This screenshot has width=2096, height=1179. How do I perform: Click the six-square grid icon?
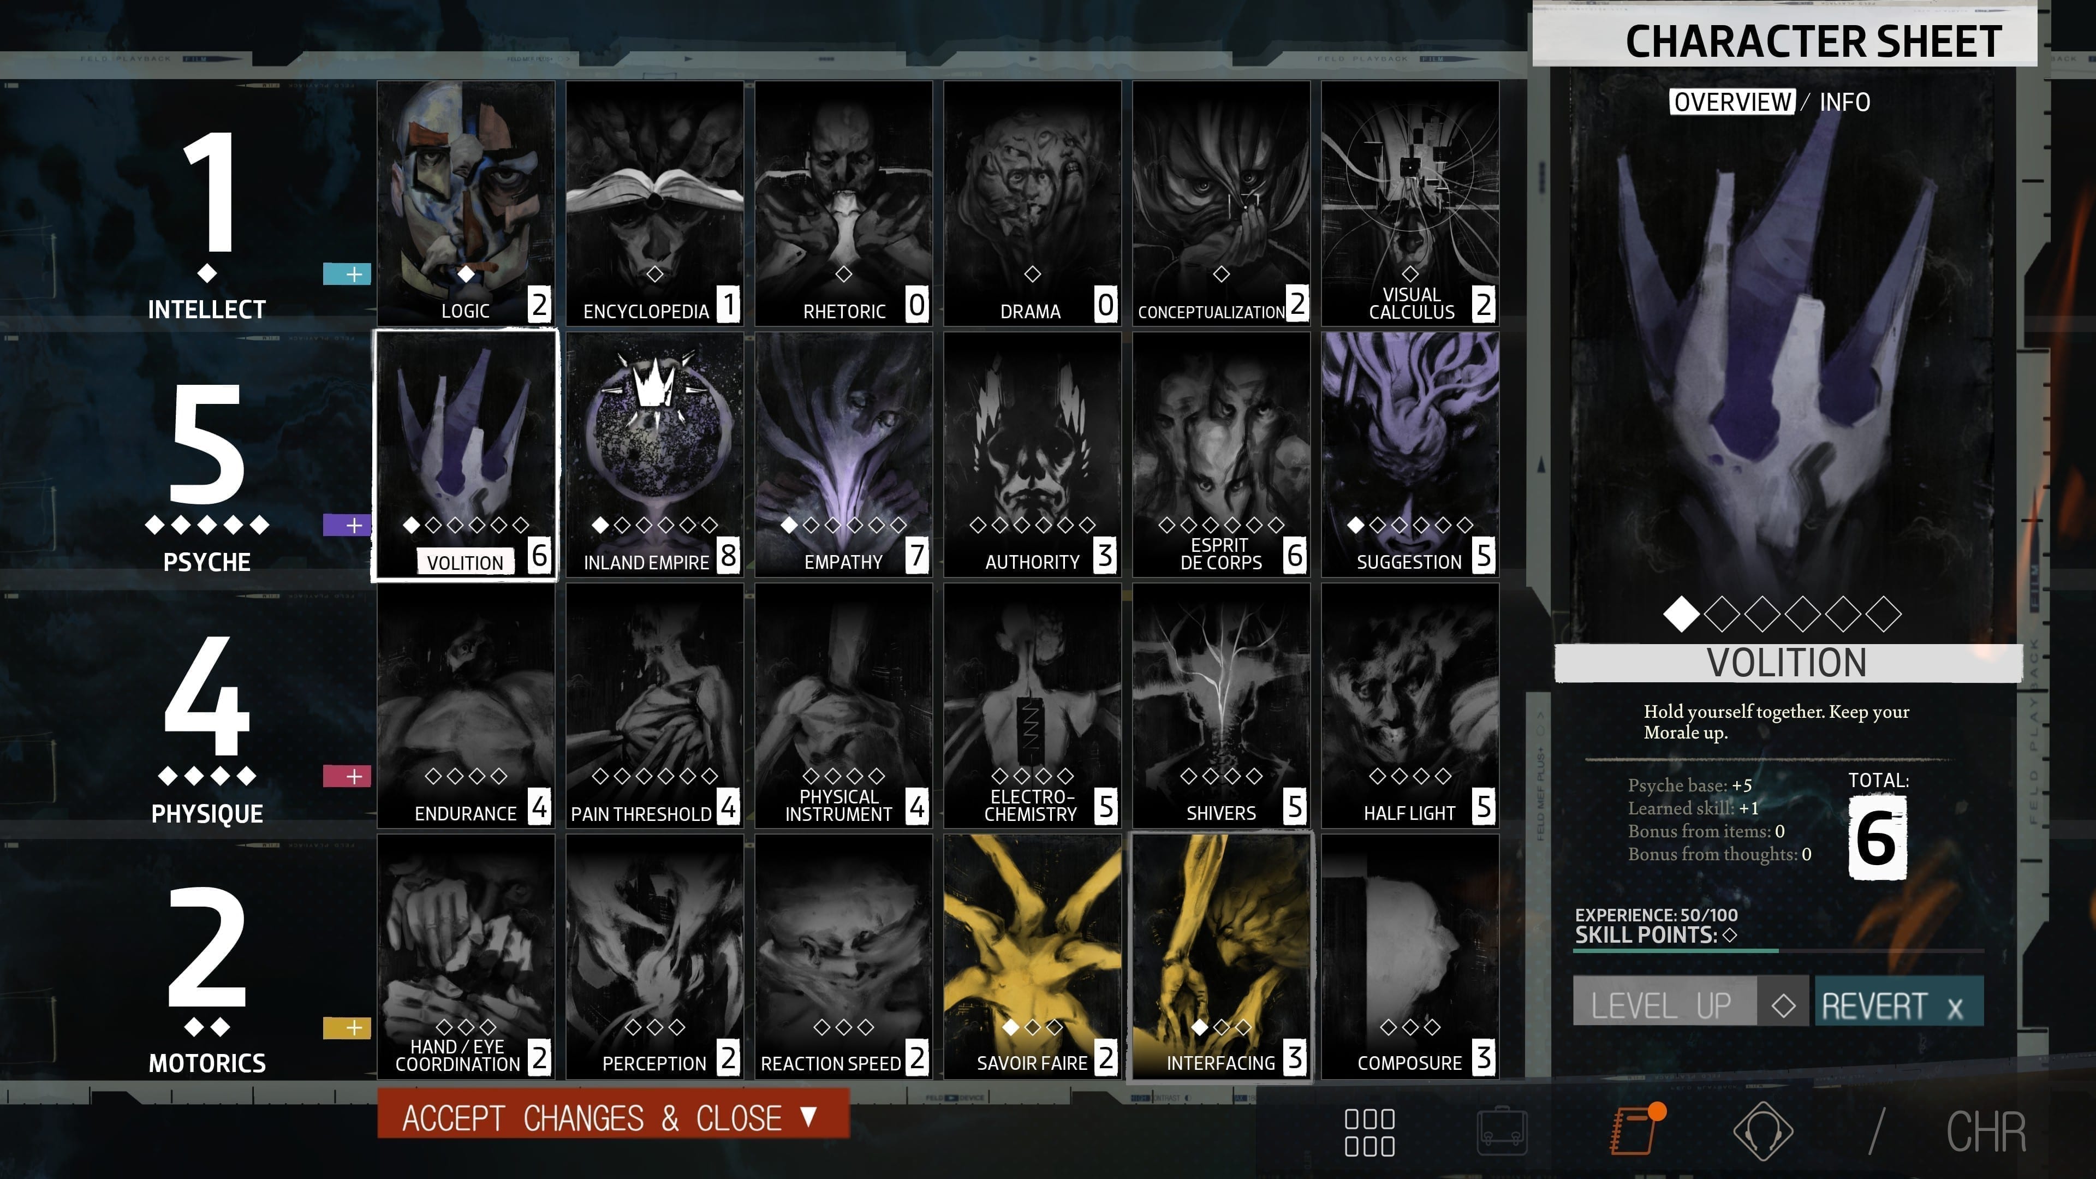pos(1369,1132)
